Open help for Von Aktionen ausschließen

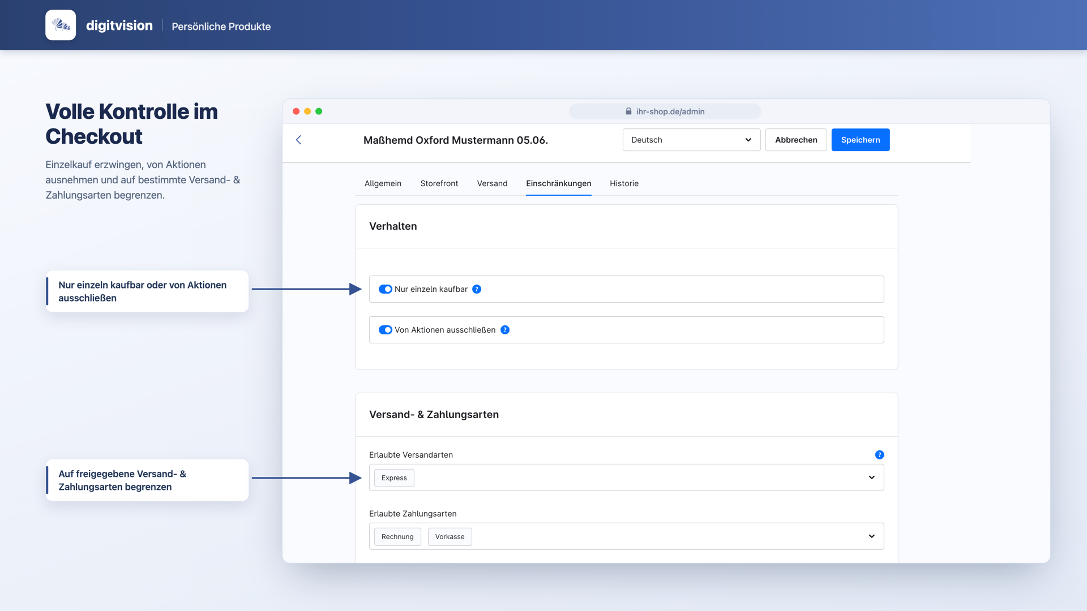505,330
